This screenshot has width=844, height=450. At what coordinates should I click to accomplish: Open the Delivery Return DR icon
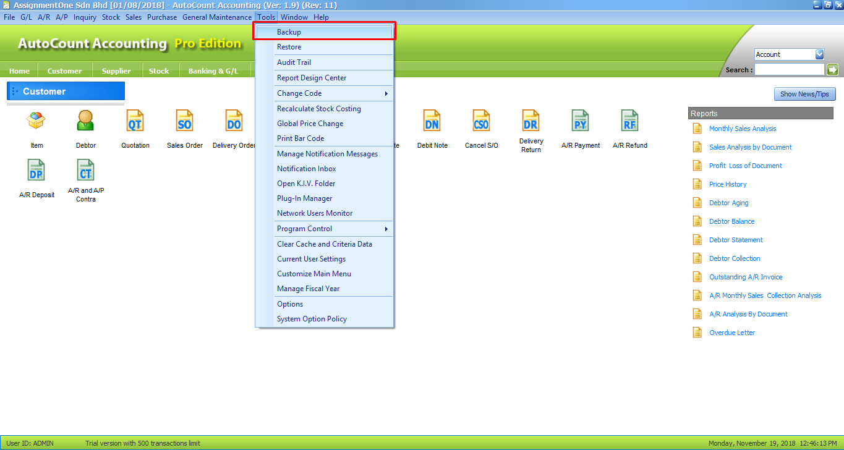531,121
